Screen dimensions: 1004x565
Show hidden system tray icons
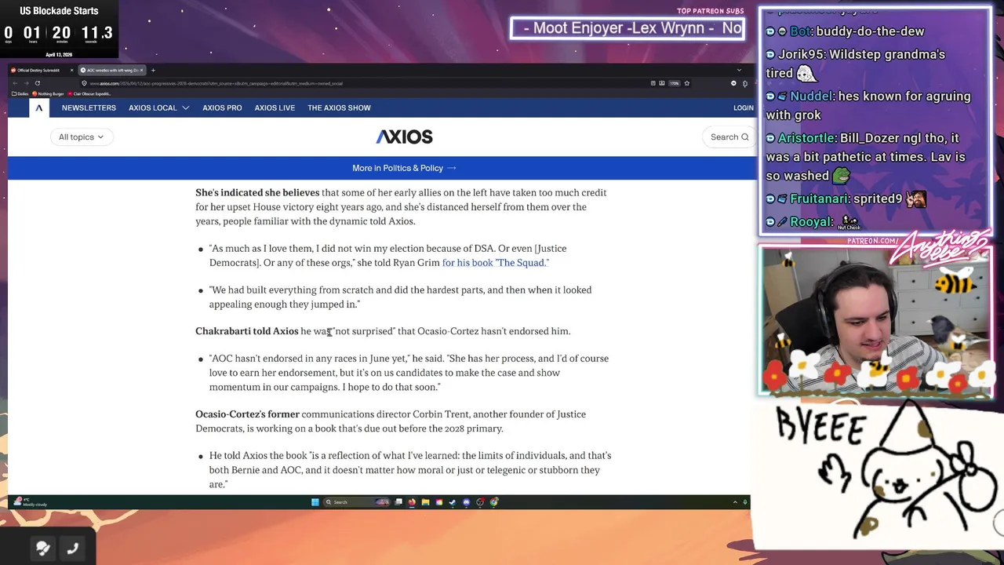735,502
